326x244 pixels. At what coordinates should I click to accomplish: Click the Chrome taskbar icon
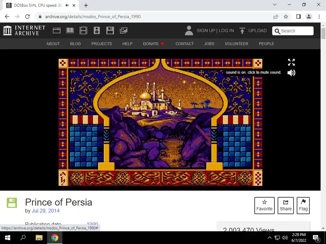point(55,238)
